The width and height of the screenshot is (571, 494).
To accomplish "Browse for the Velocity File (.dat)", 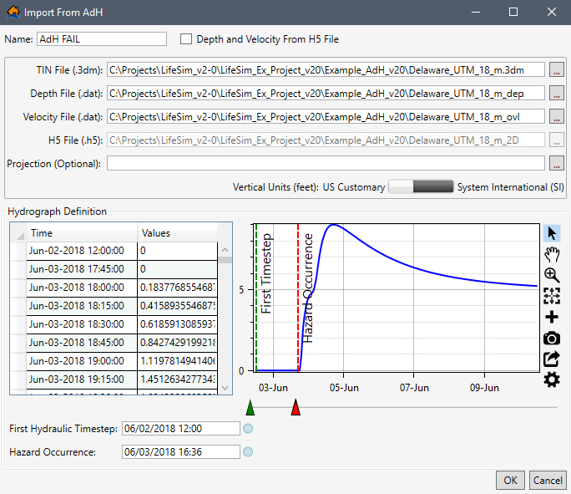I will (x=557, y=117).
